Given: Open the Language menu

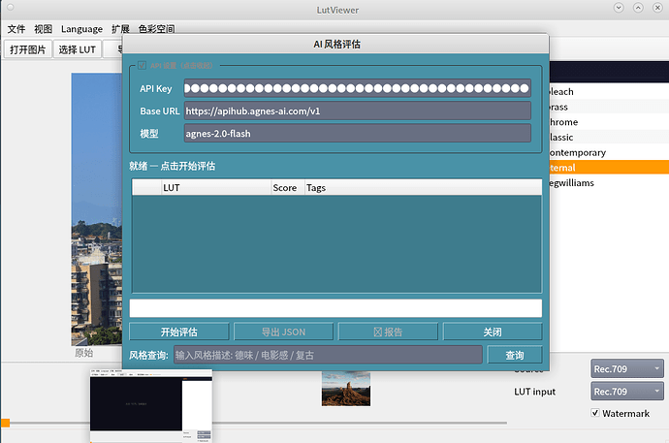Looking at the screenshot, I should coord(81,29).
